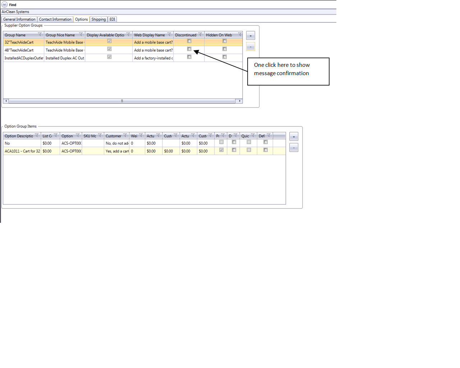
Task: Toggle Discontinued for InstalledACDuplexOutlet row
Action: click(x=189, y=57)
